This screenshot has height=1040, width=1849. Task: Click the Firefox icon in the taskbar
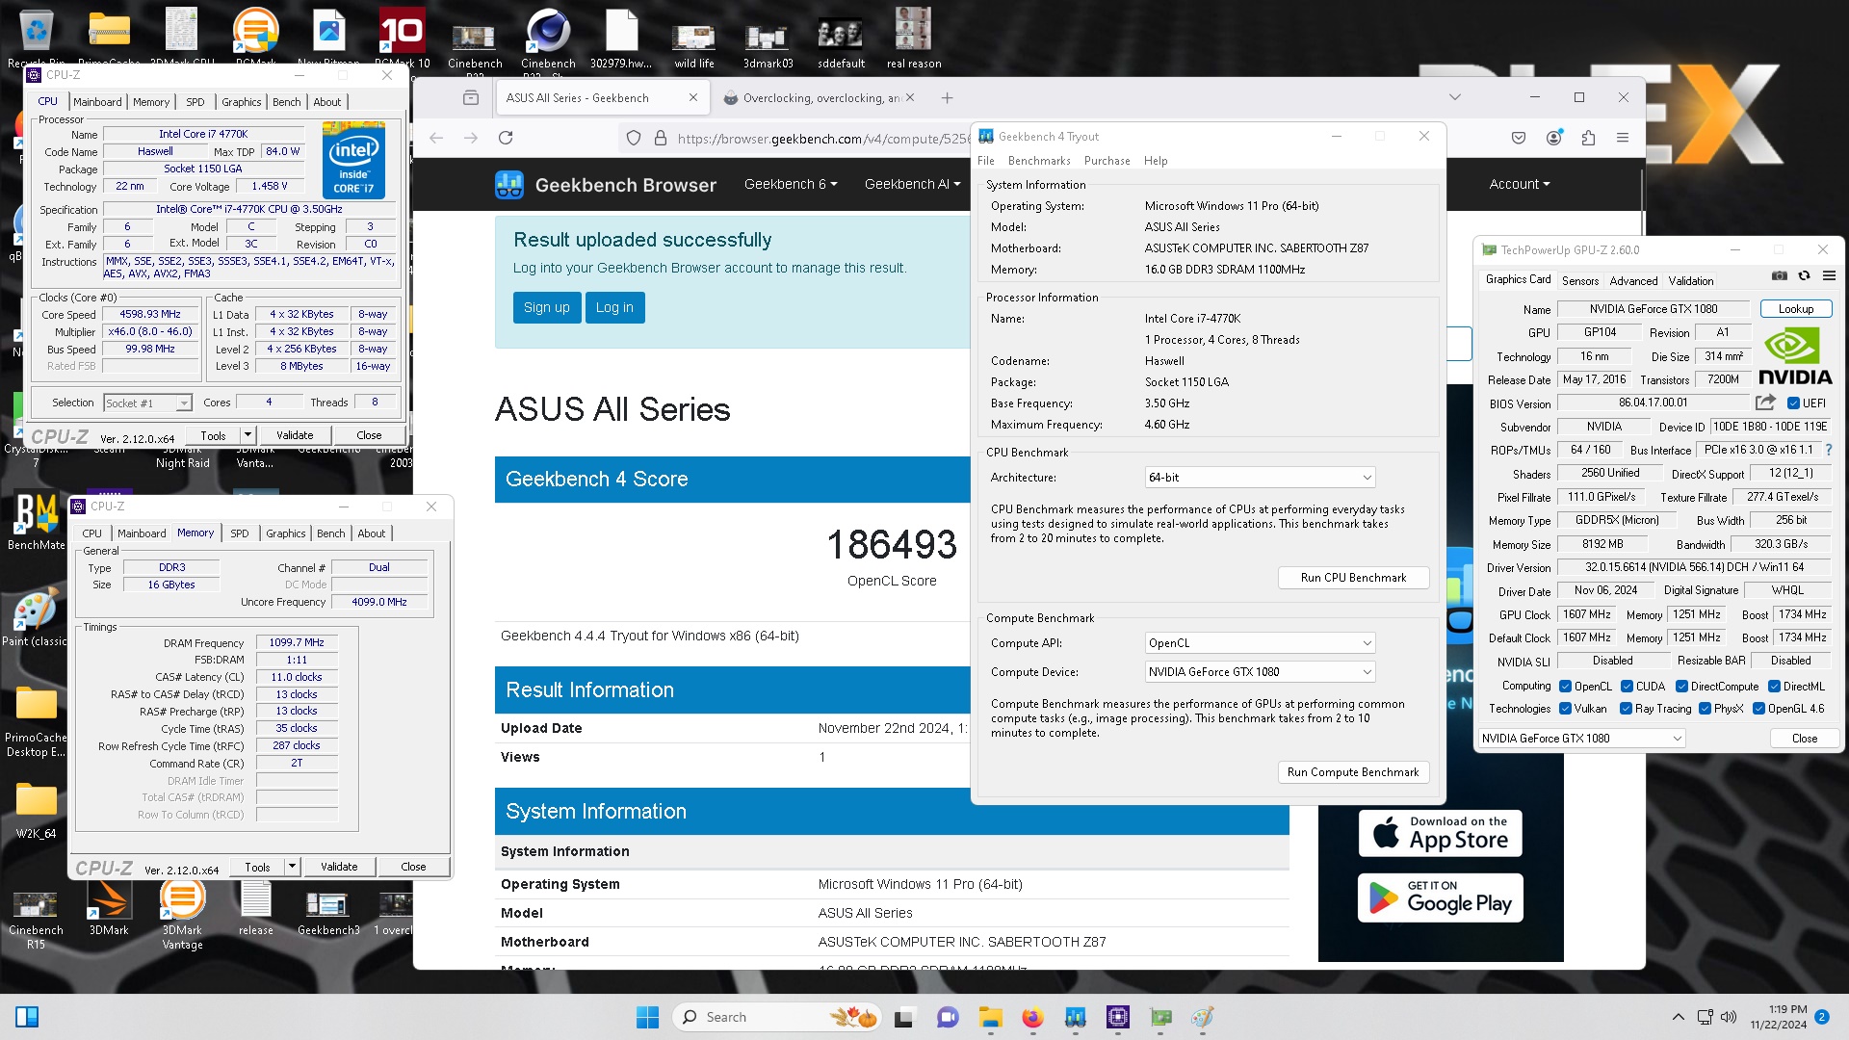[x=1032, y=1017]
